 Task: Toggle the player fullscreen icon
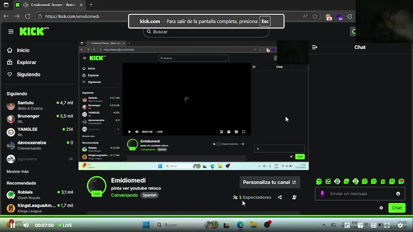tap(387, 226)
